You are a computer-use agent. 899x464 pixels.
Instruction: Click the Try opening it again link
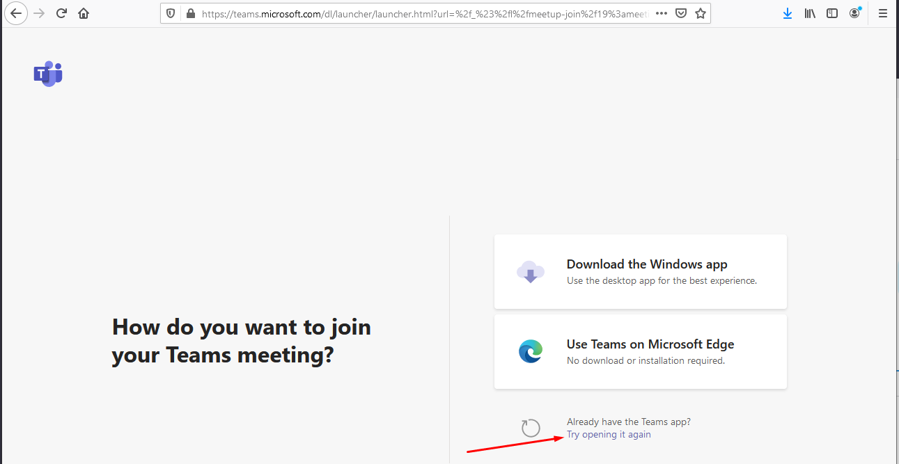point(609,433)
